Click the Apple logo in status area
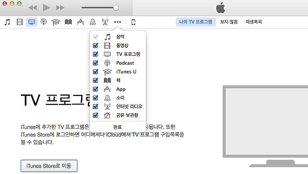Image resolution: width=308 pixels, height=174 pixels. coord(221,8)
